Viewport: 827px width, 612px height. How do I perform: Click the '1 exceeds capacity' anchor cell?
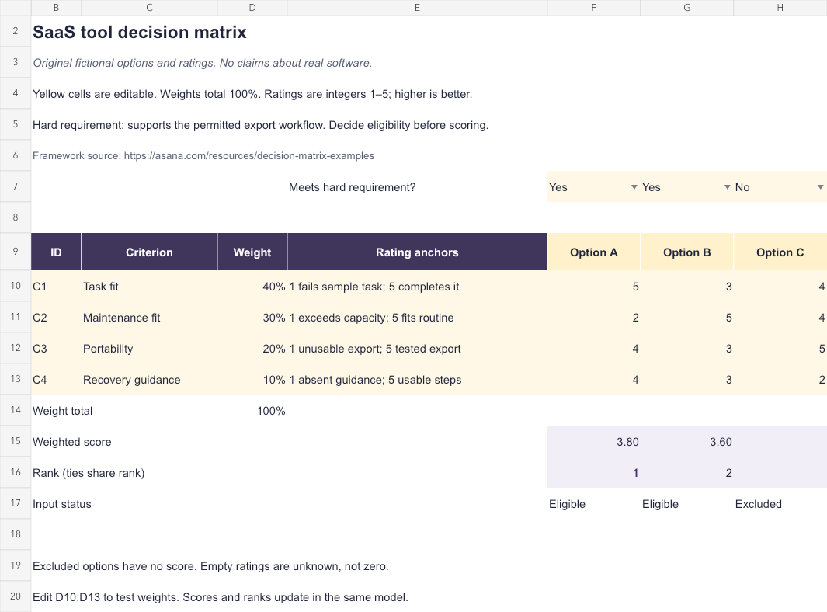417,318
